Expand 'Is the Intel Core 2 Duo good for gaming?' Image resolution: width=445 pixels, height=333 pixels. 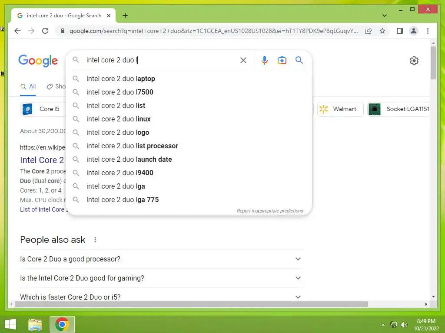click(x=162, y=278)
